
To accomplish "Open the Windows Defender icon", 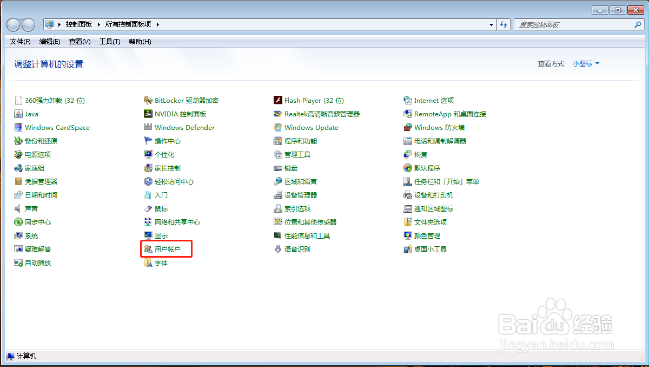I will (148, 127).
